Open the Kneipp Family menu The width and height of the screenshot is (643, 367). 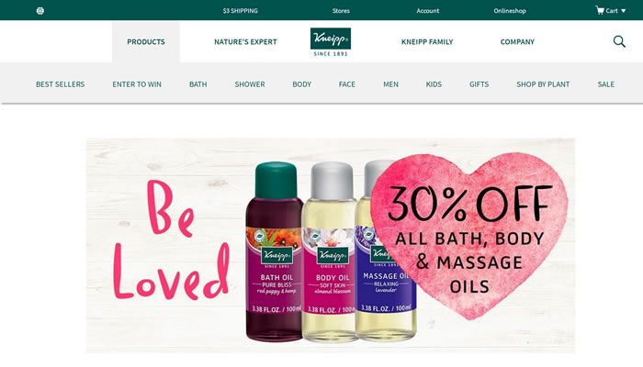click(x=427, y=42)
